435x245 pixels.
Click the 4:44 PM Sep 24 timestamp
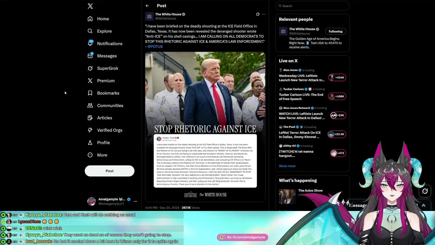[x=162, y=208]
